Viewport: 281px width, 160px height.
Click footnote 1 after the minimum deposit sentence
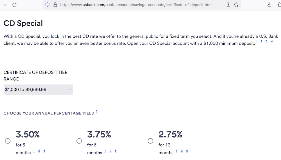(x=256, y=41)
